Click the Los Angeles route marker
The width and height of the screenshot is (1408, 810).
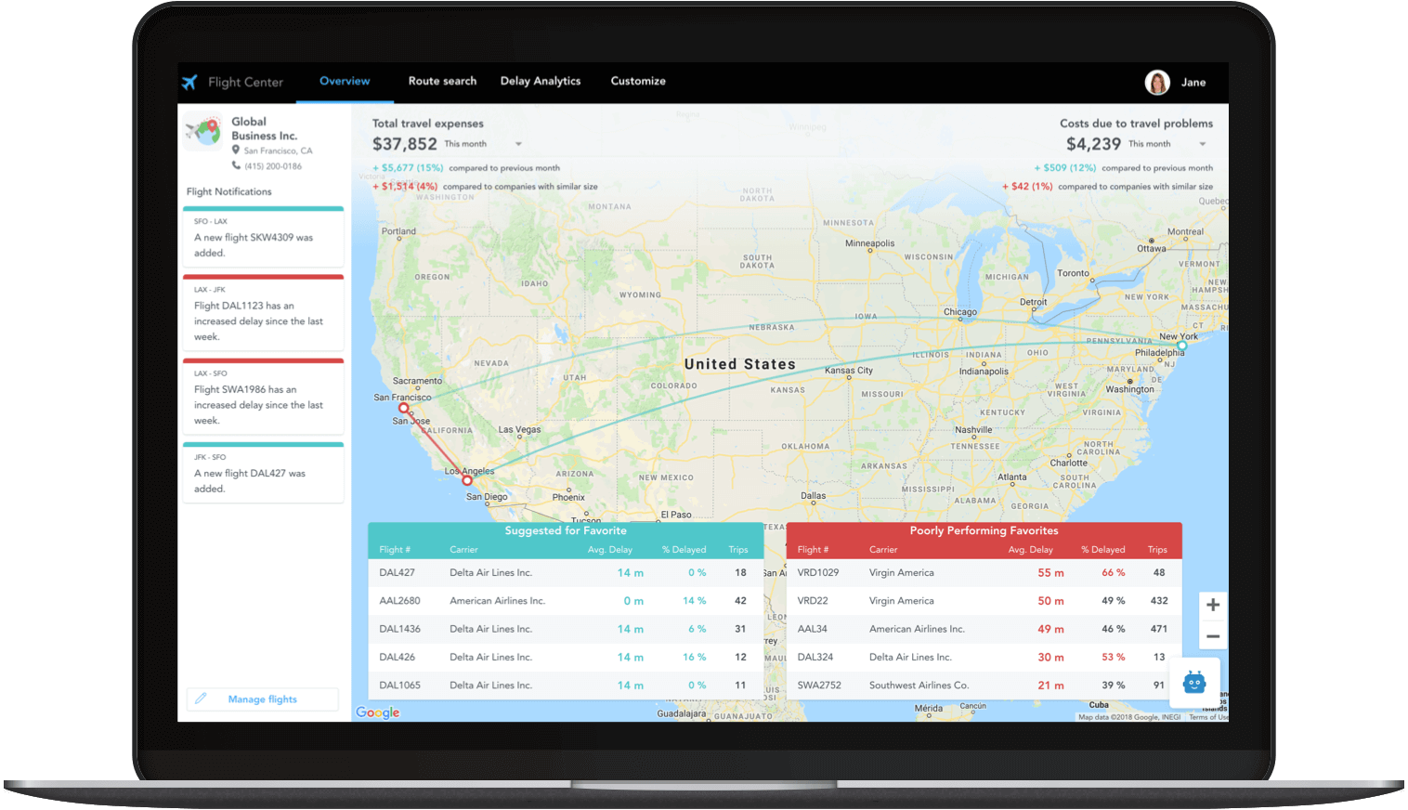(x=467, y=480)
